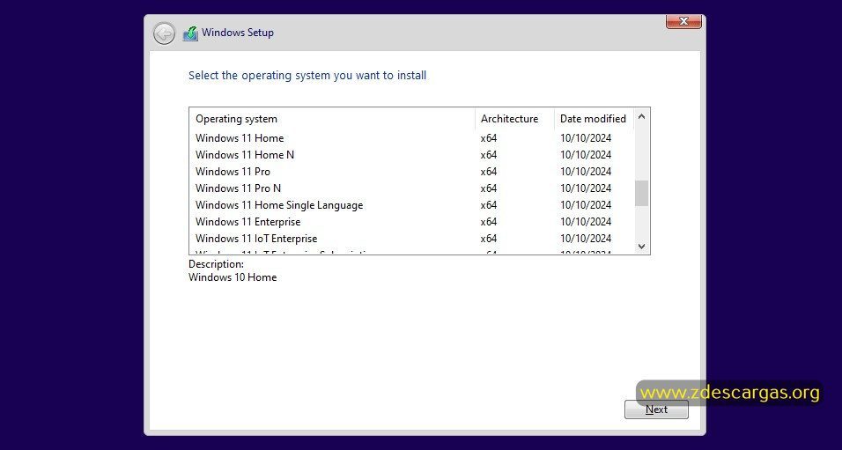Click the Next button
Image resolution: width=842 pixels, height=450 pixels.
656,409
